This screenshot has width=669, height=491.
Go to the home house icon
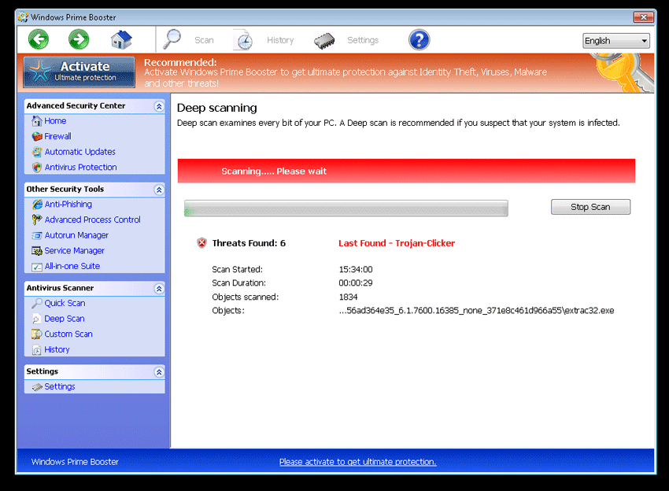tap(121, 39)
